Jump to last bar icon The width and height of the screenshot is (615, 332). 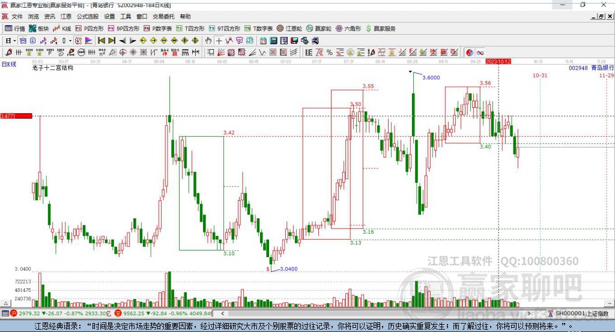pyautogui.click(x=112, y=41)
